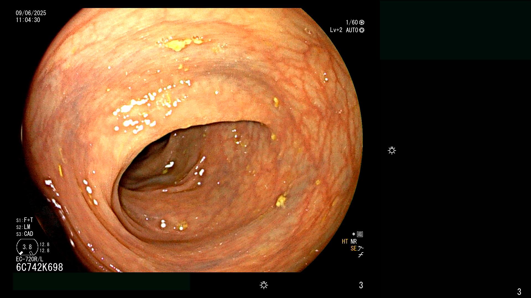Click the serial number 6C742K698
The image size is (531, 298).
[40, 267]
